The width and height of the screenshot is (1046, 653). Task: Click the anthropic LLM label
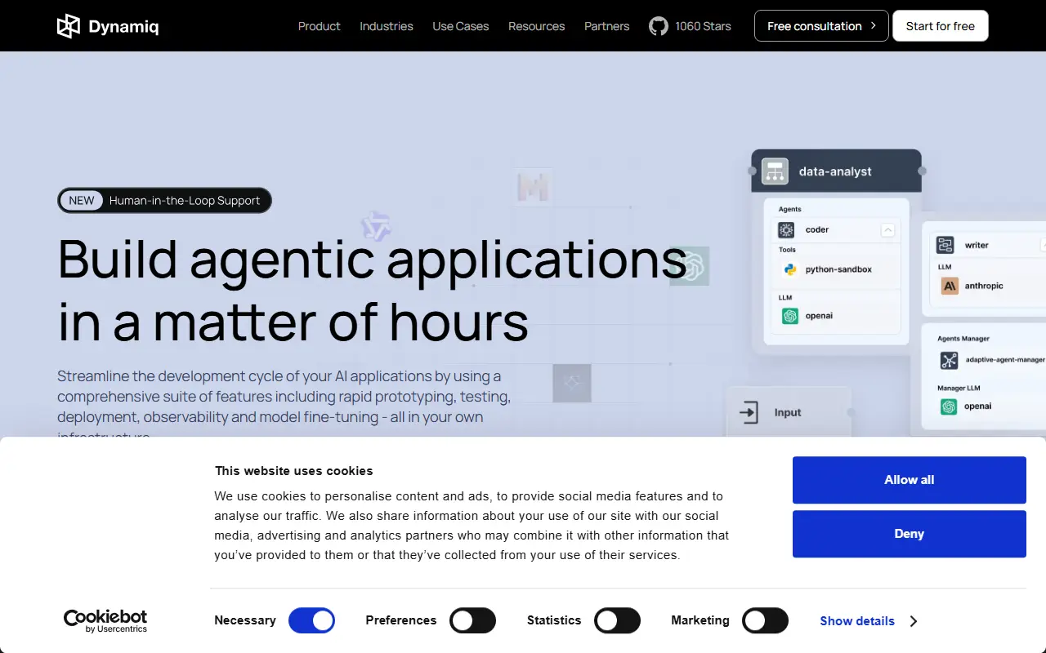coord(984,286)
